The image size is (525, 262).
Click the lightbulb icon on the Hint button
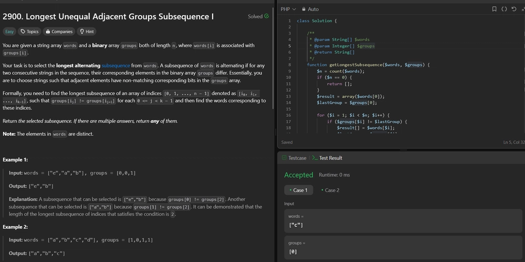[x=82, y=31]
